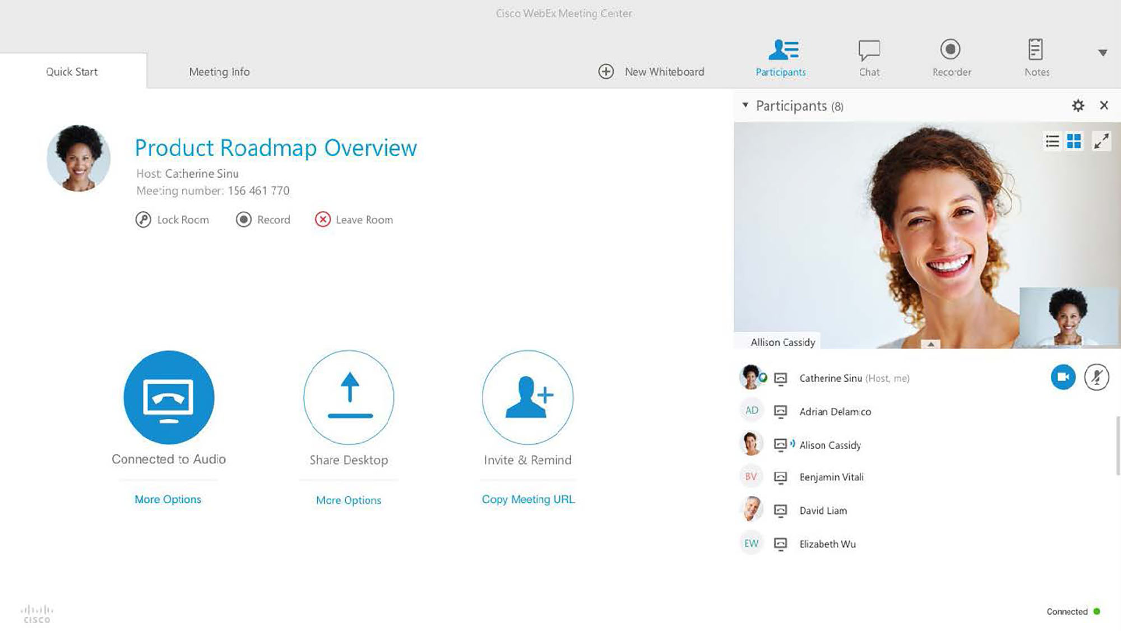Image resolution: width=1121 pixels, height=631 pixels.
Task: Click Adrian Delamico's AD avatar
Action: click(751, 410)
